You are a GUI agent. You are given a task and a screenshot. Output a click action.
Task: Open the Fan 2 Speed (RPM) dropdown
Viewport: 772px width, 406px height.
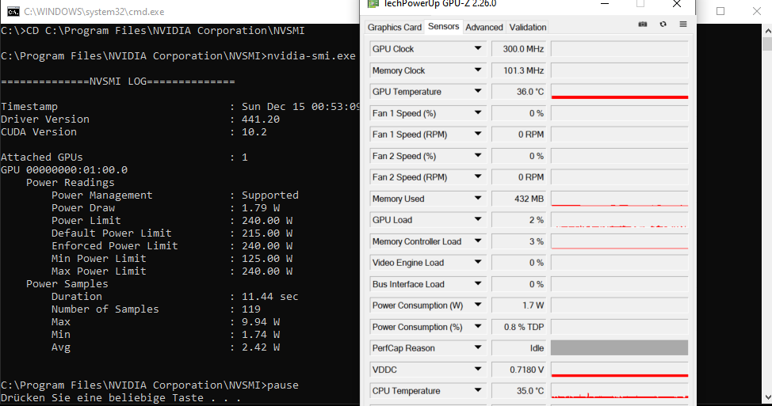tap(478, 177)
